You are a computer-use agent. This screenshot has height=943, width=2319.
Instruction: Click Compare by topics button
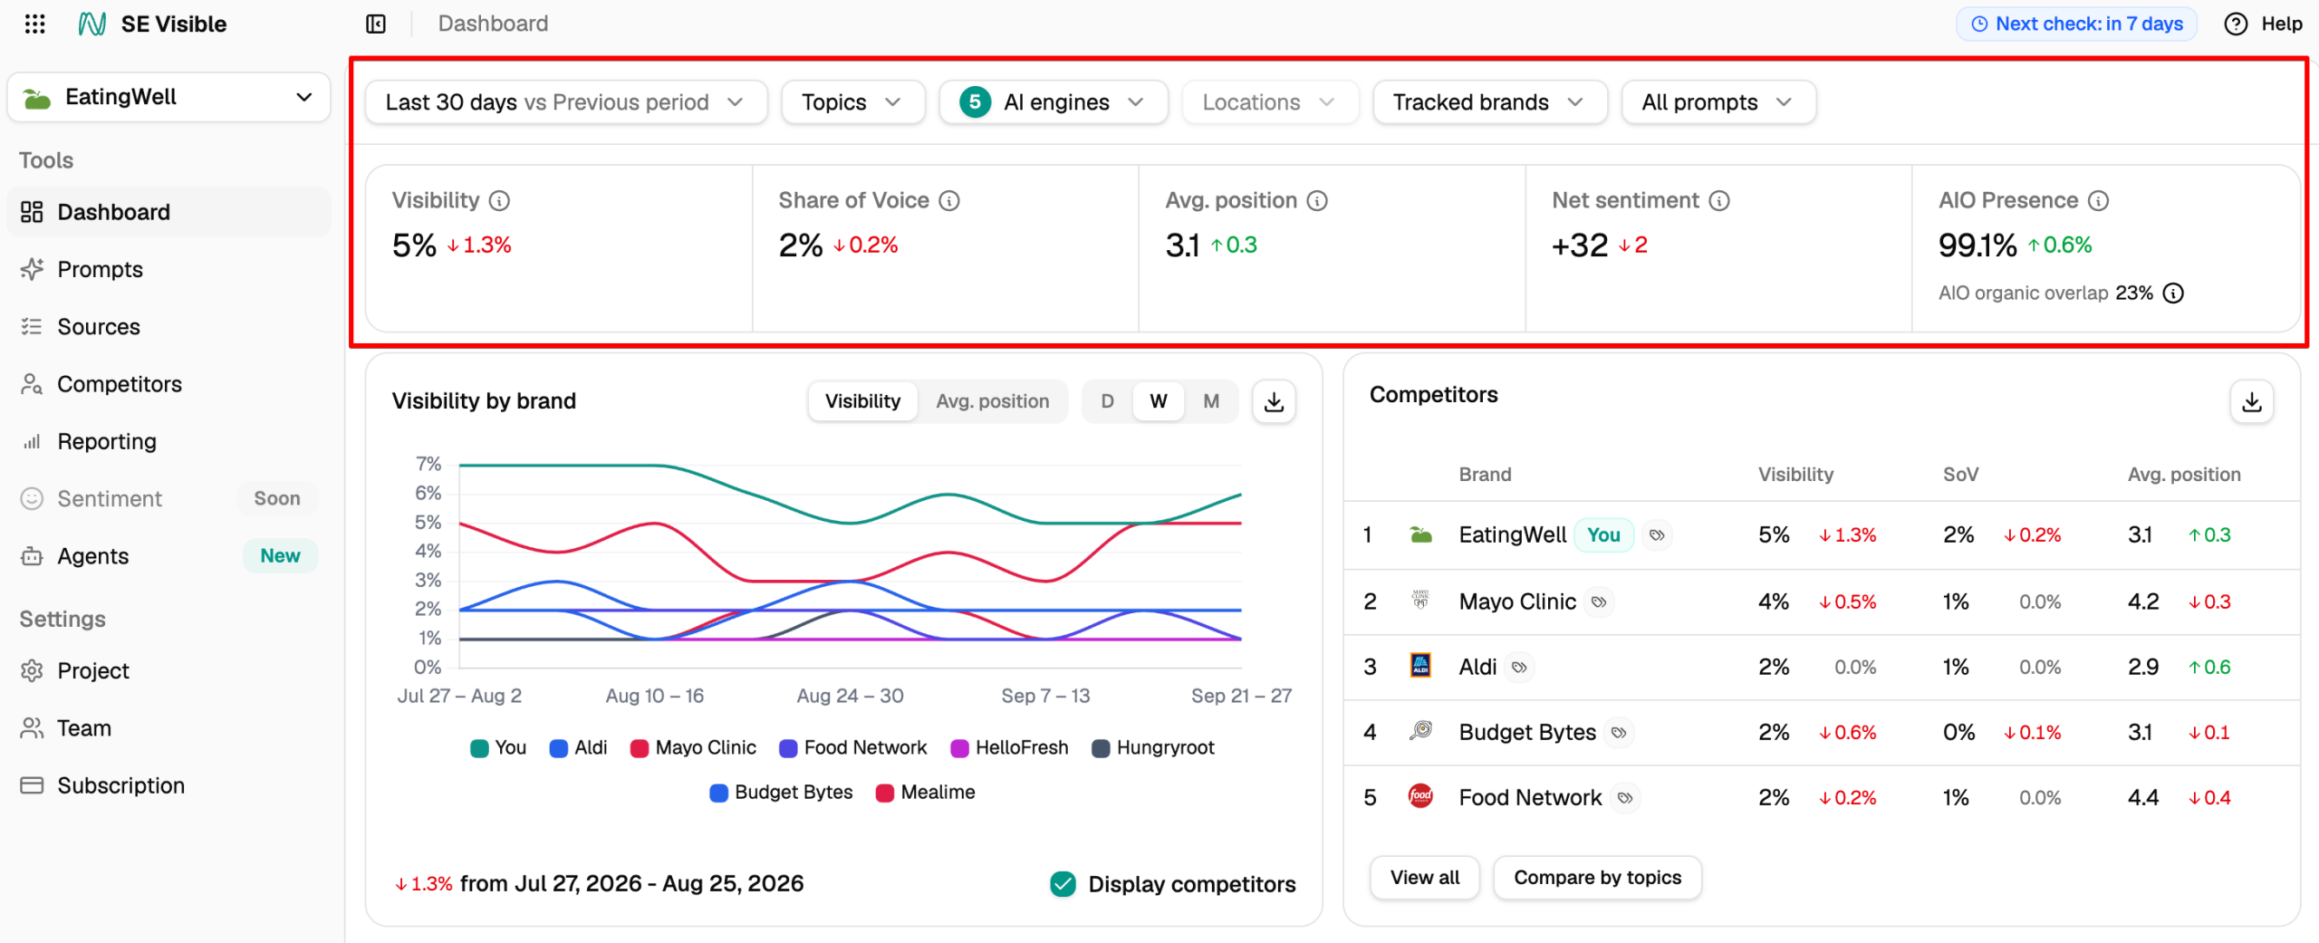1597,878
